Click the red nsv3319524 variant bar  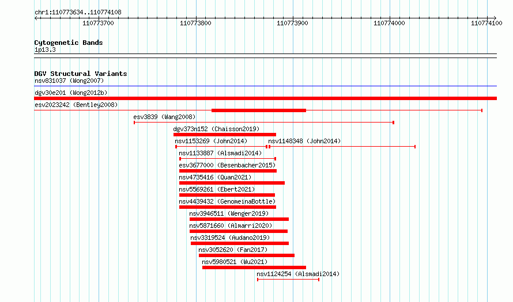pyautogui.click(x=240, y=243)
